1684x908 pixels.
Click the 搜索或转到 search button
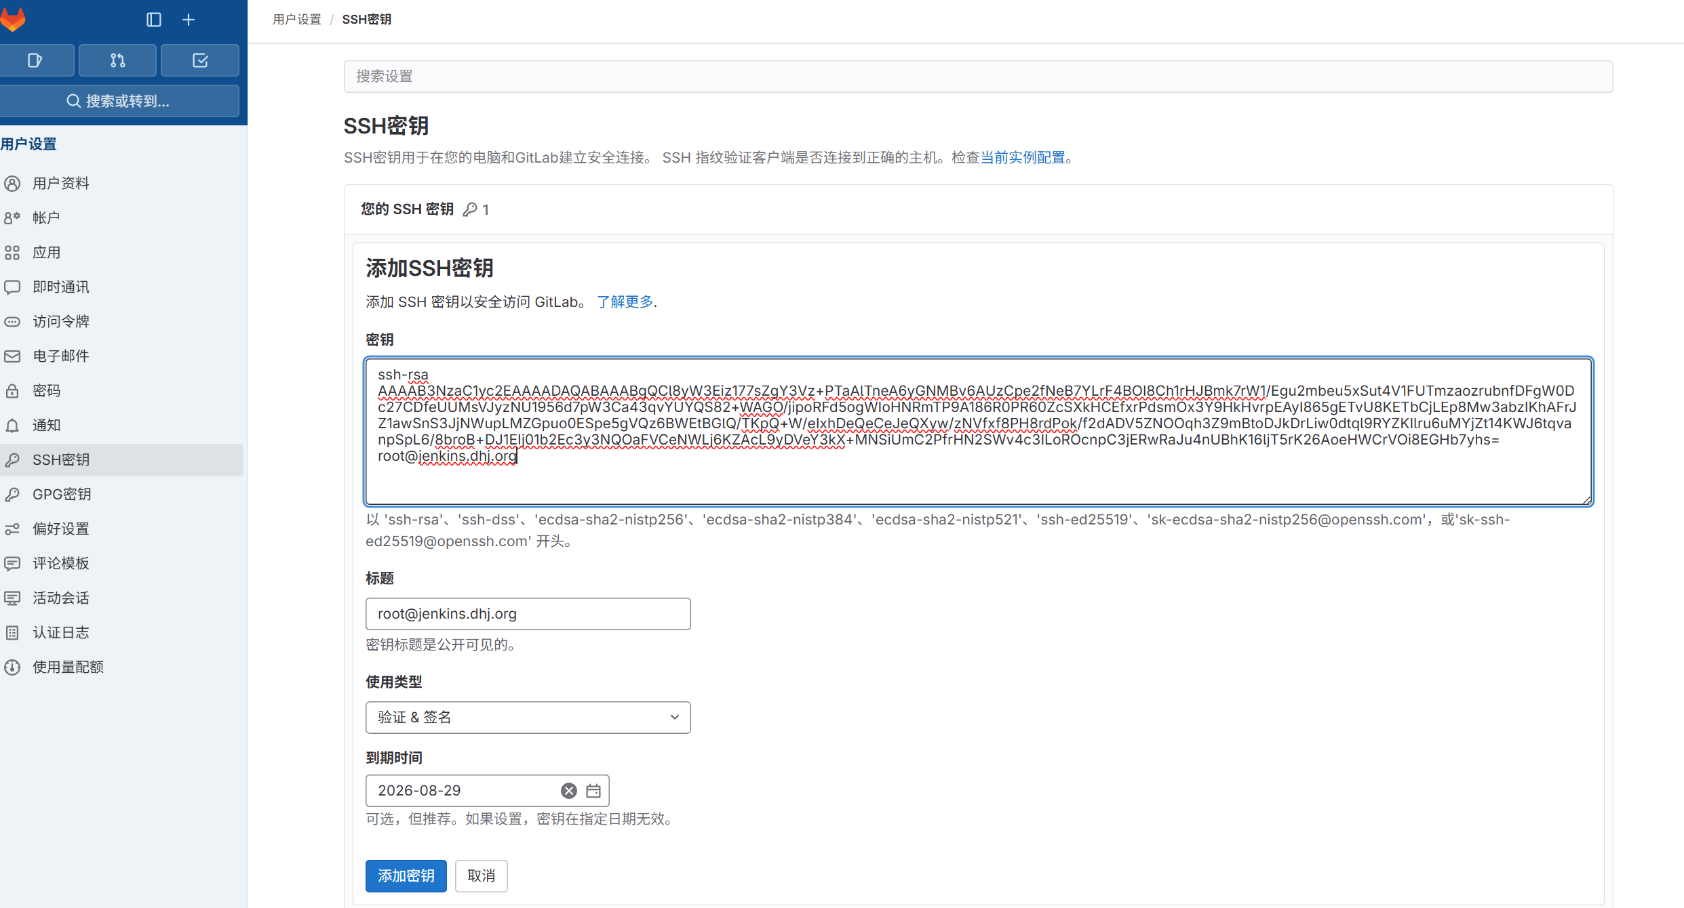[x=119, y=101]
